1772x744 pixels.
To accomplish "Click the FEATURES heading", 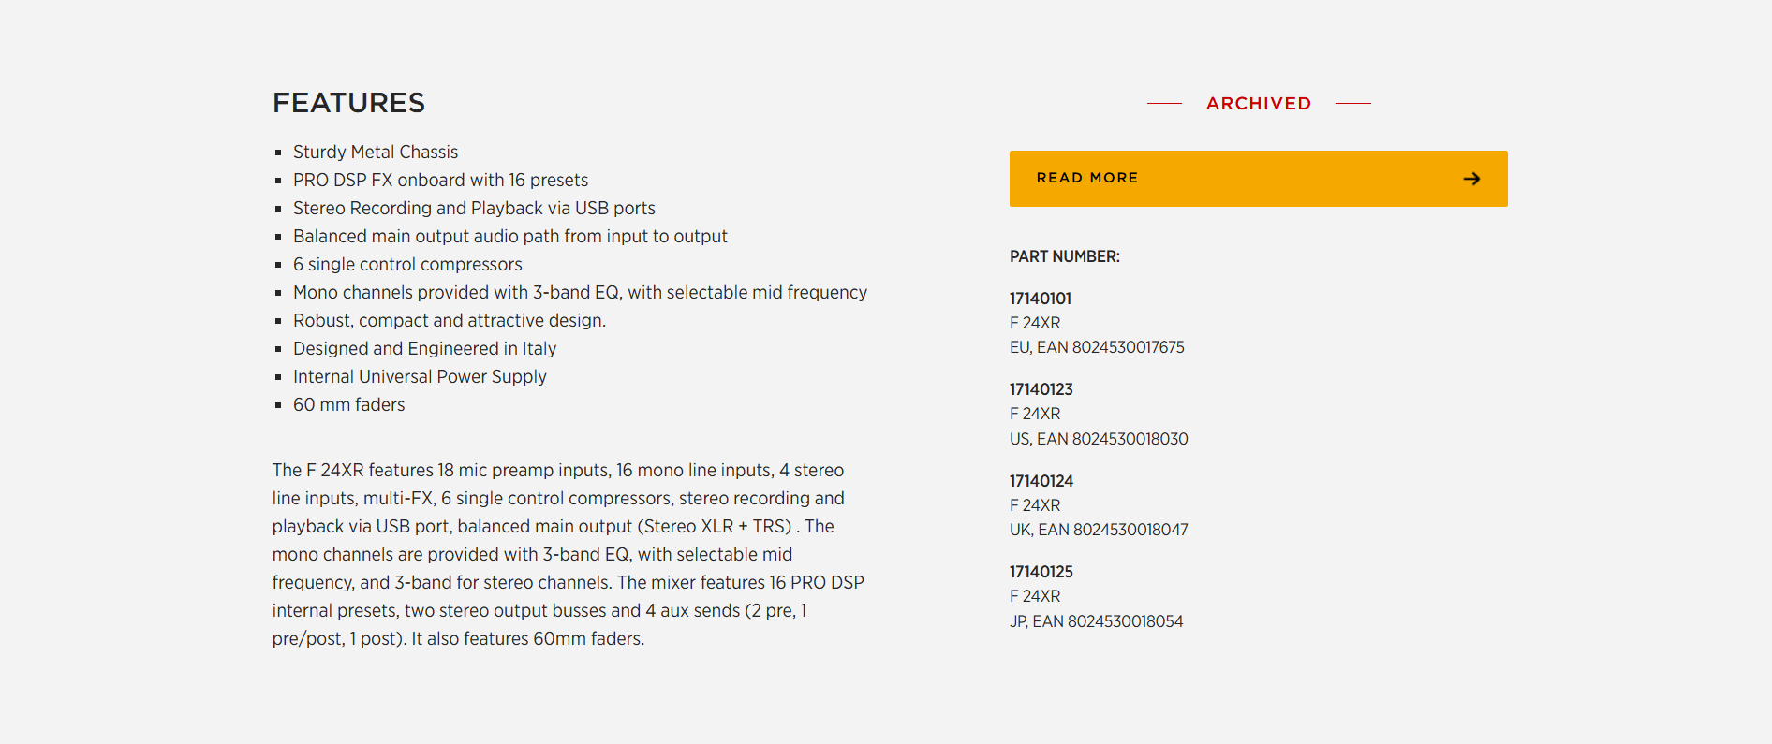I will tap(348, 103).
